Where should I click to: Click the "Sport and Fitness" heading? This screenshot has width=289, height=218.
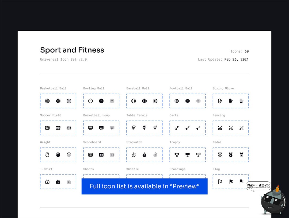pyautogui.click(x=72, y=50)
